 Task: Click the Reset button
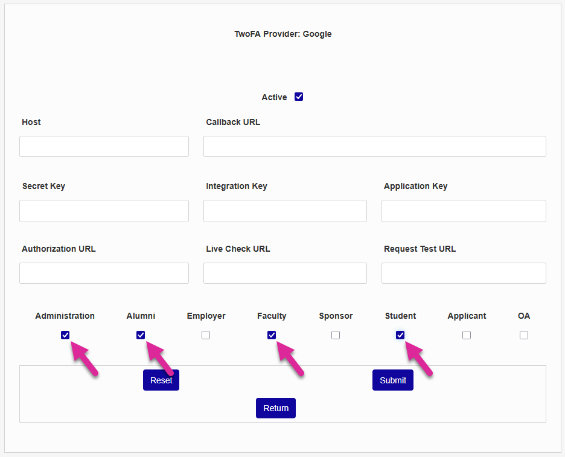(161, 380)
